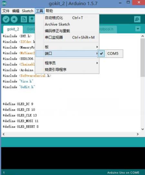Image resolution: width=145 pixels, height=175 pixels.
Task: Click the line '#include "GoKit.h"'
Action: coord(19,87)
